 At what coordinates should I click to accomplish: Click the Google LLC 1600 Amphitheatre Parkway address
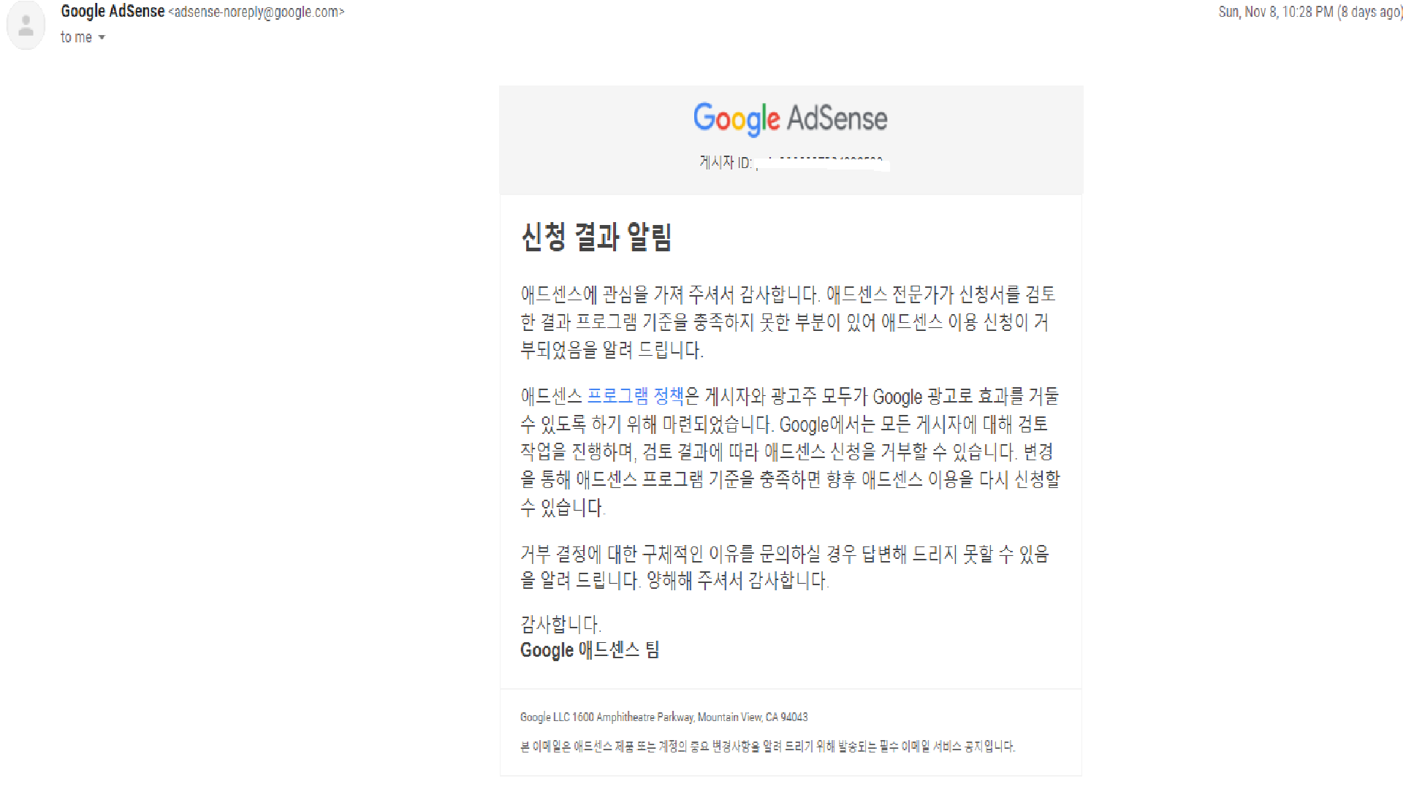664,717
